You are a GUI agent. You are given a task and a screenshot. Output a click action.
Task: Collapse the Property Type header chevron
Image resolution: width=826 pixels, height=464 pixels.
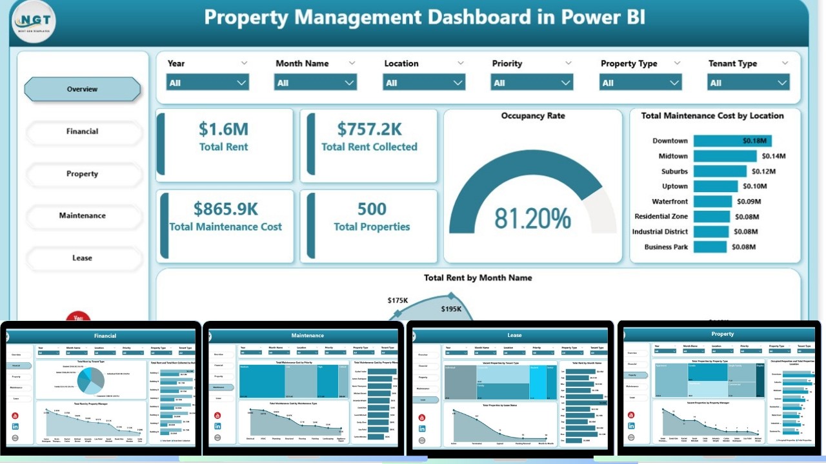click(x=677, y=63)
